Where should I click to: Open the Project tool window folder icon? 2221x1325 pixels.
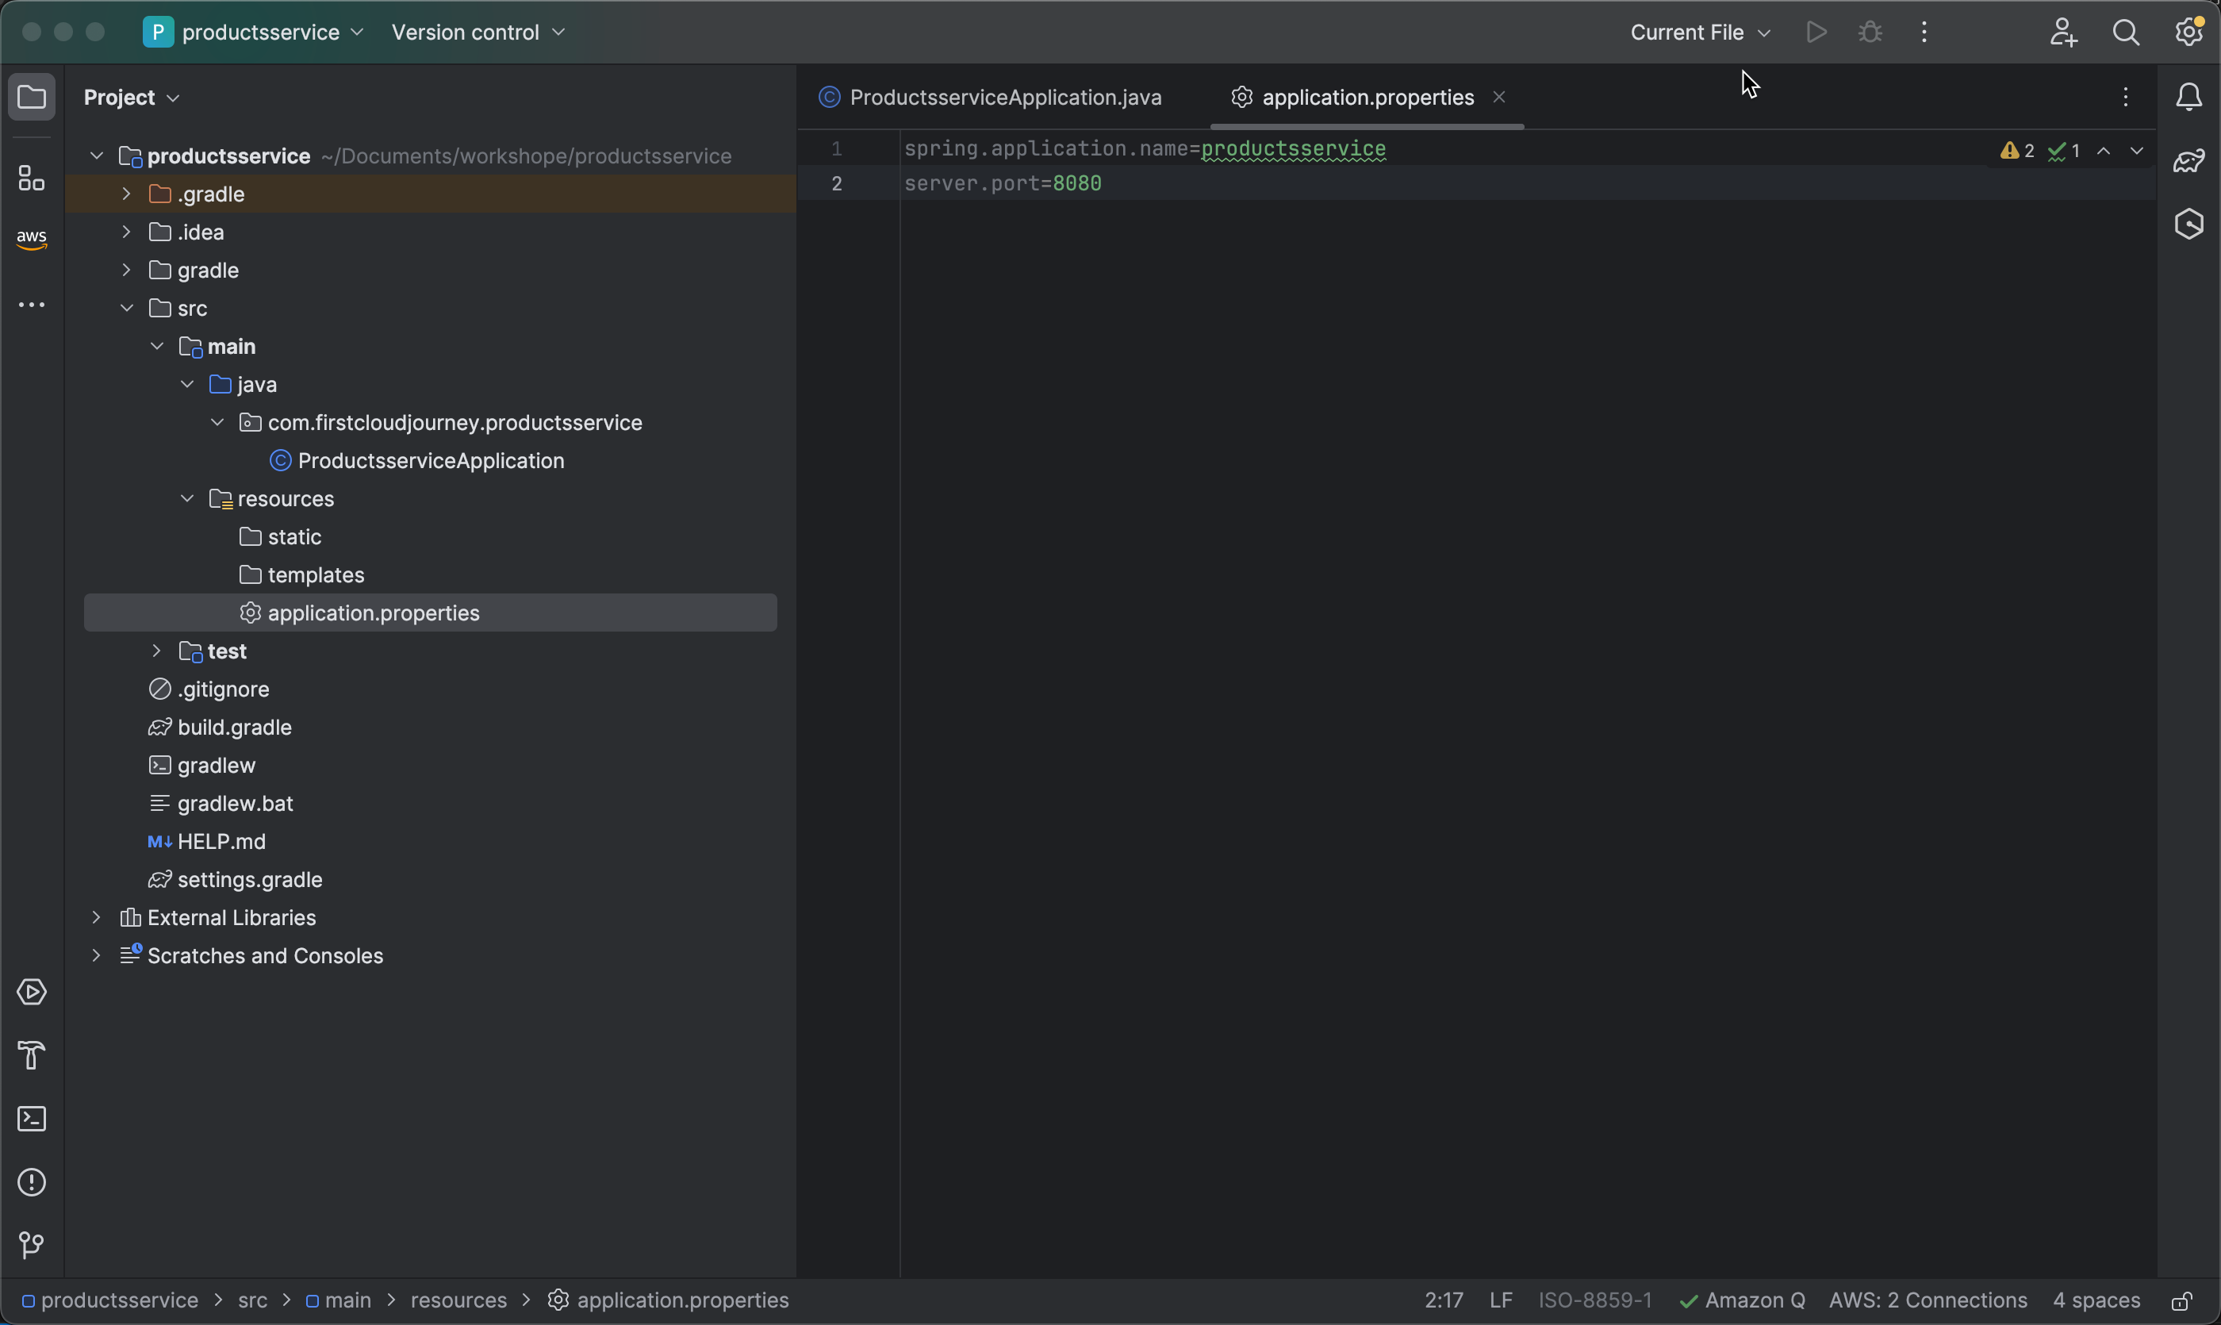coord(33,97)
